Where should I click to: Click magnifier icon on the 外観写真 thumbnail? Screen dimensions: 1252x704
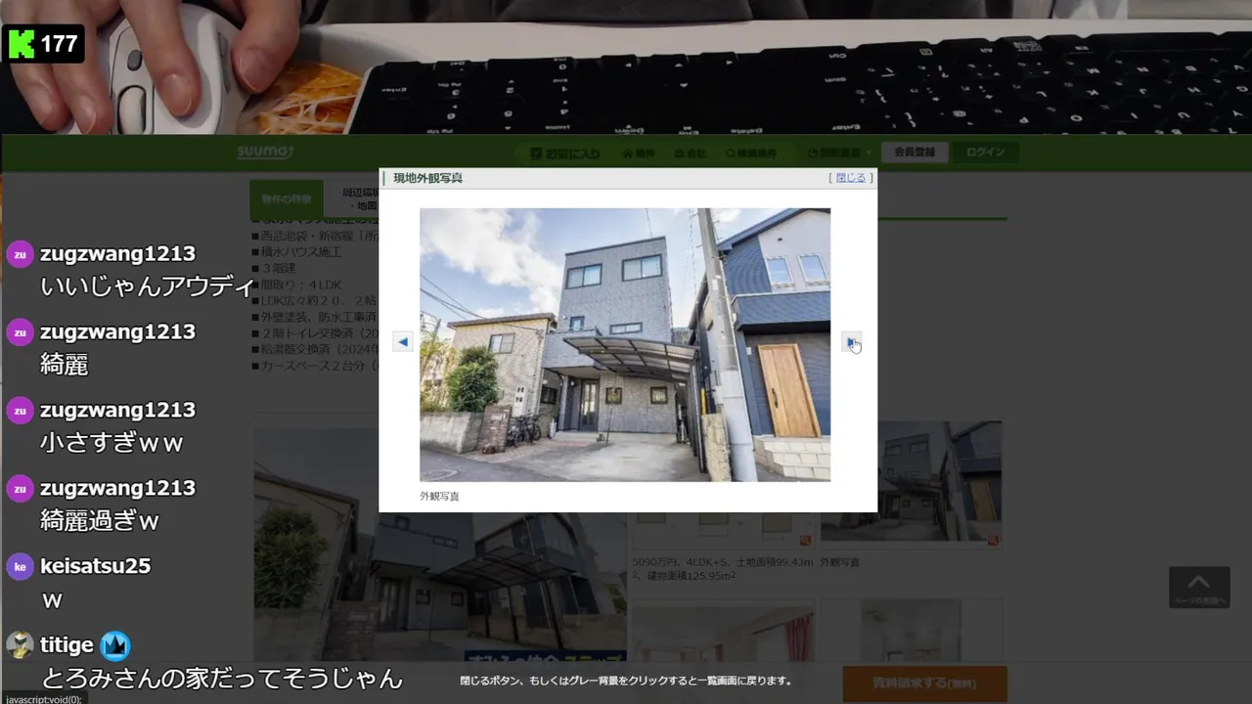tap(993, 540)
